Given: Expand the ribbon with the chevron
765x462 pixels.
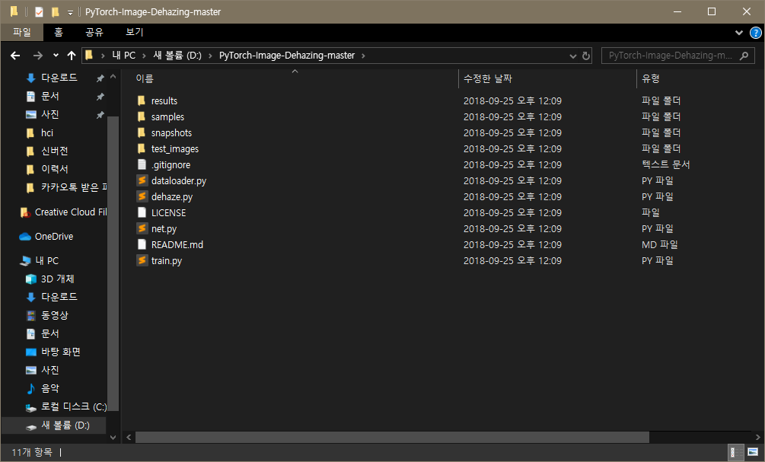Looking at the screenshot, I should pos(738,33).
